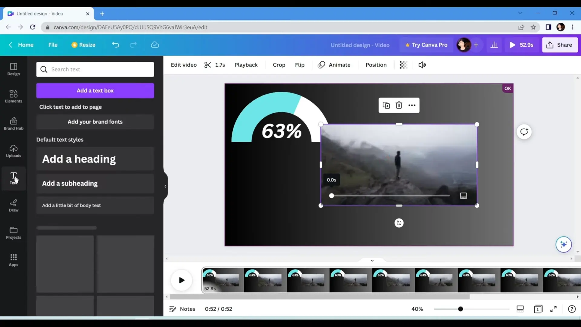
Task: Click the Elements panel icon in sidebar
Action: 13,96
